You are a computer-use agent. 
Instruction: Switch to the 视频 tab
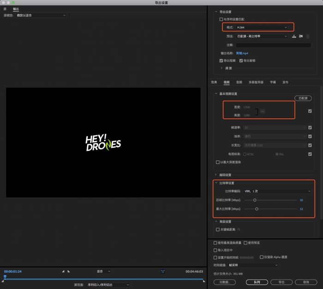tap(227, 82)
